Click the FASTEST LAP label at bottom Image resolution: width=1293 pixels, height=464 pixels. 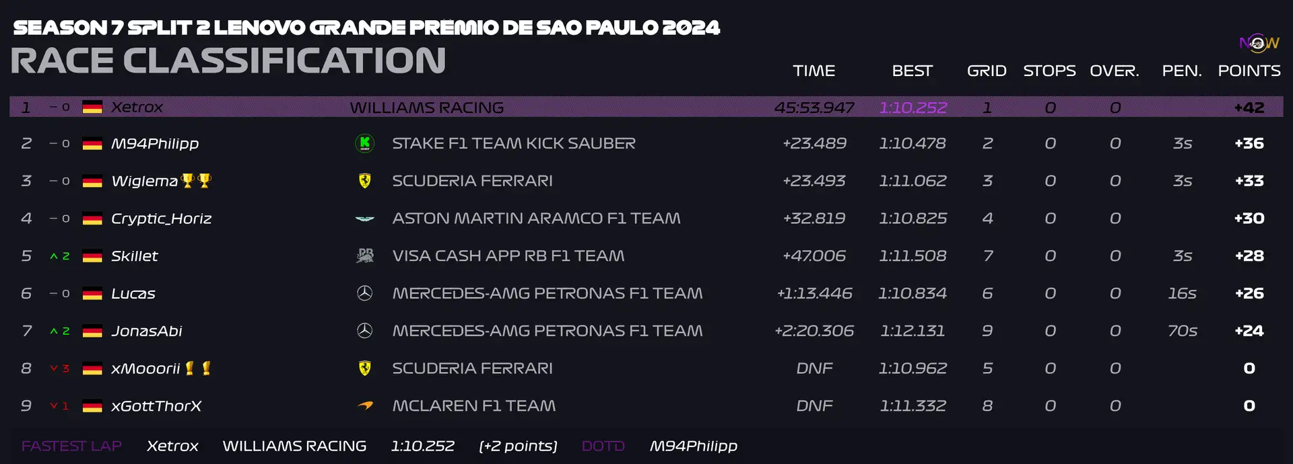71,446
